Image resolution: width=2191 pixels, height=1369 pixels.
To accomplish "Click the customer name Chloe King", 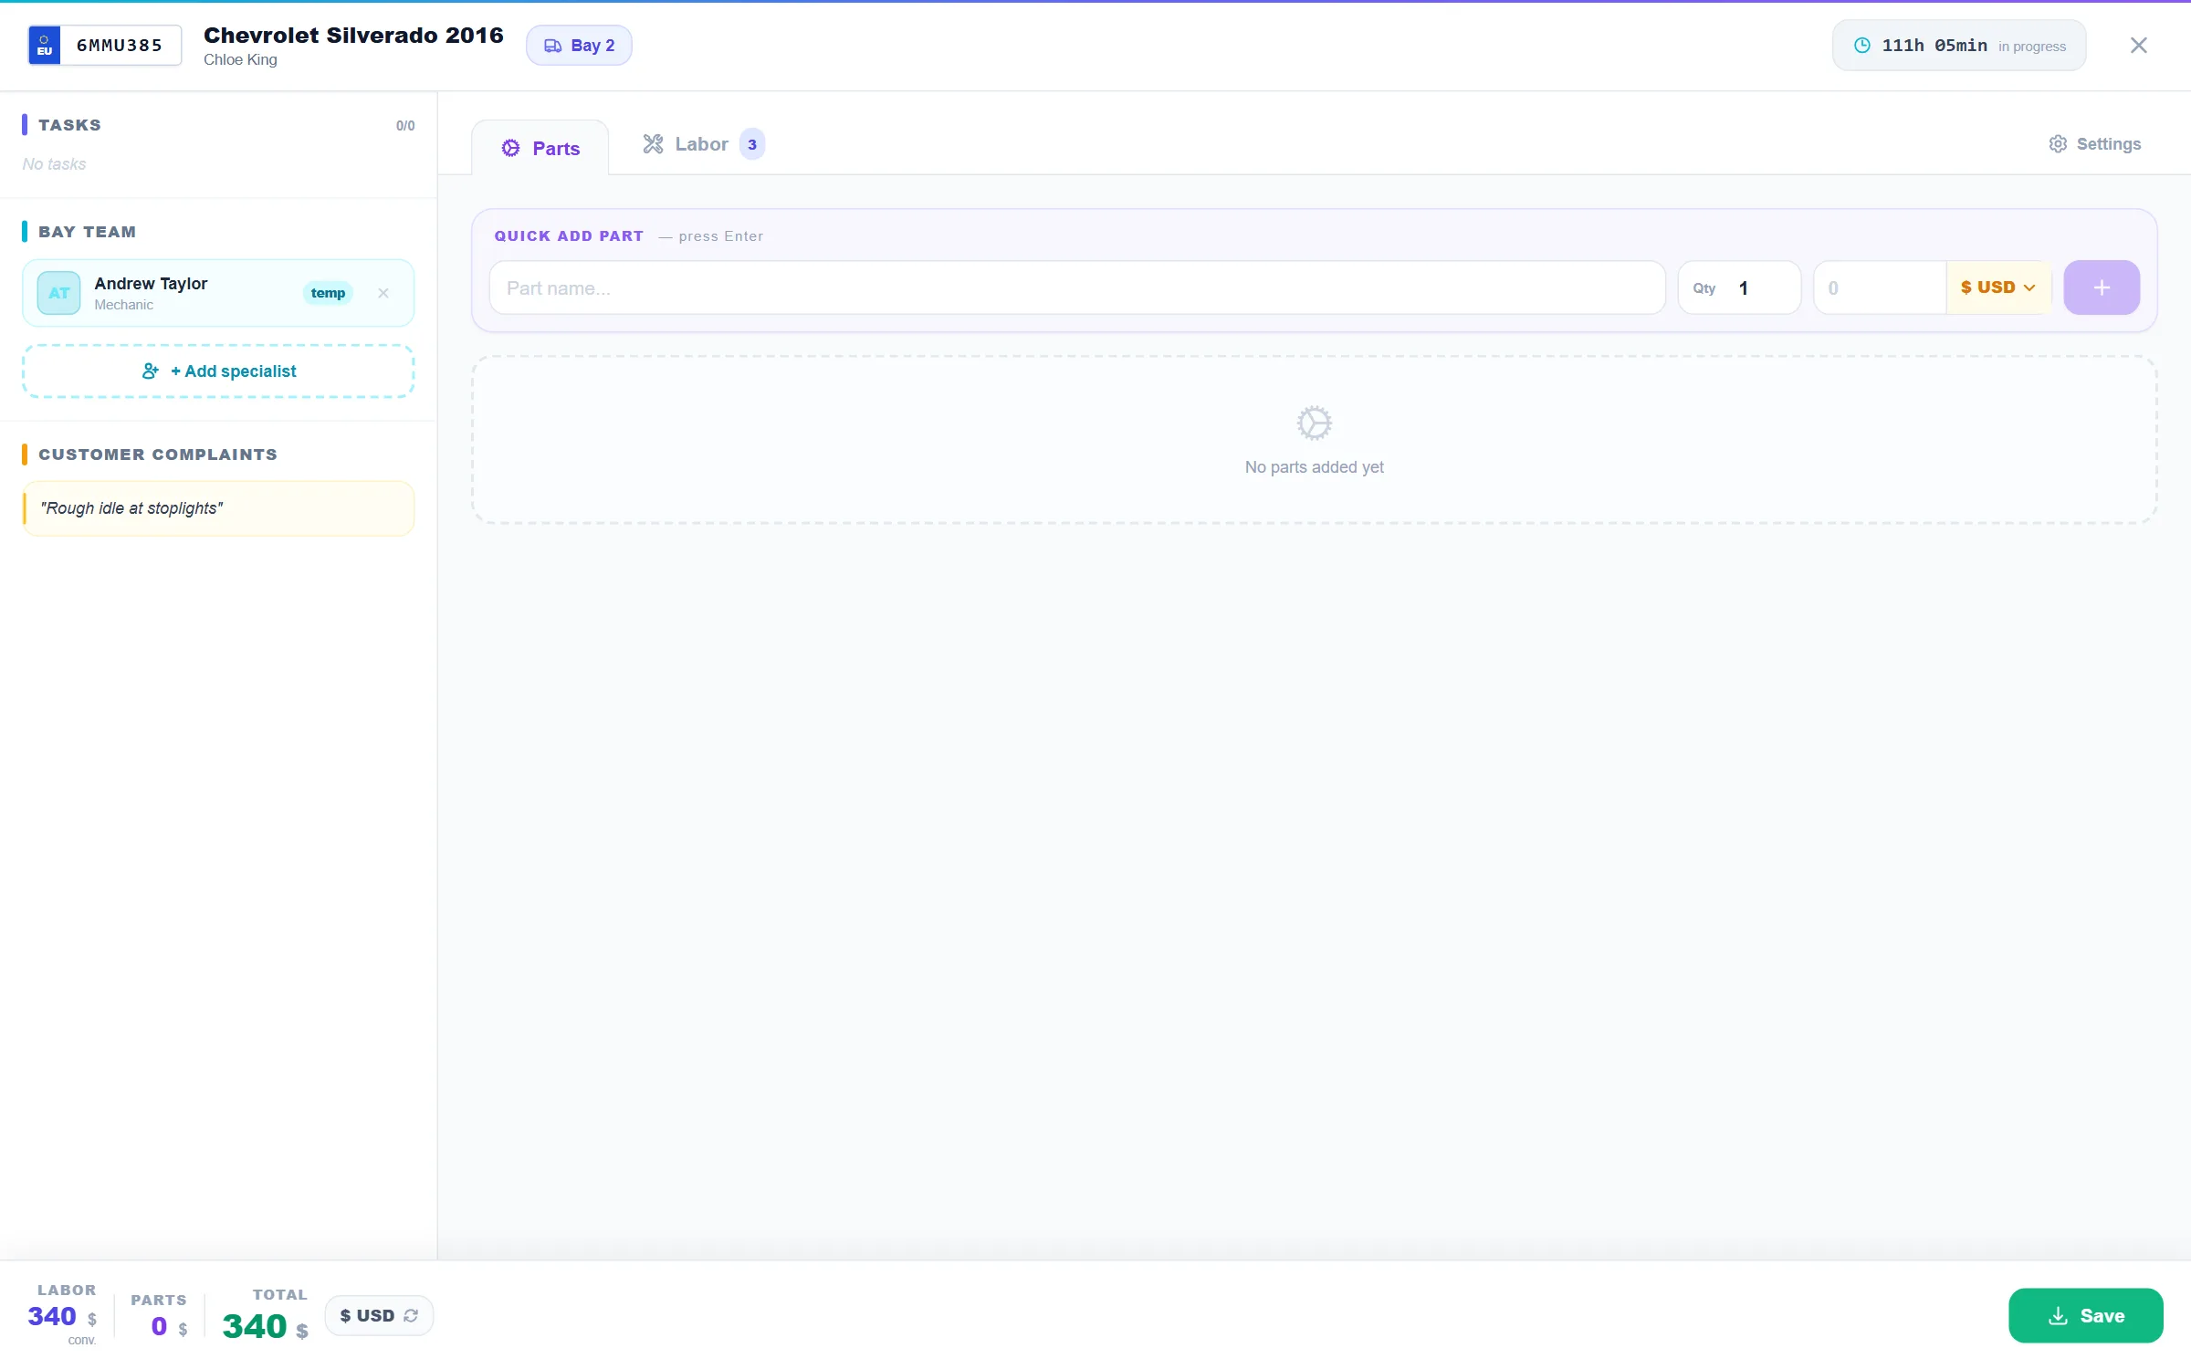I will 240,60.
